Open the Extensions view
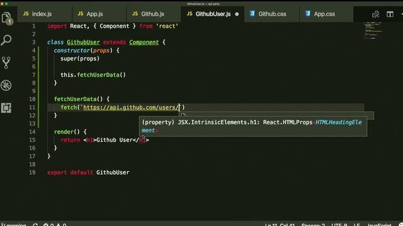Viewport: 403px width, 226px height. (x=6, y=108)
